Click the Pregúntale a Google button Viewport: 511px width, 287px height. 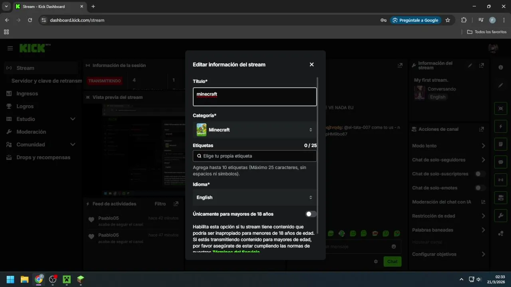tap(416, 20)
